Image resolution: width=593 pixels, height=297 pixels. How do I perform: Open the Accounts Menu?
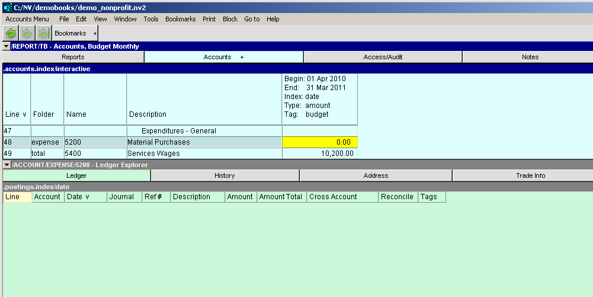27,19
